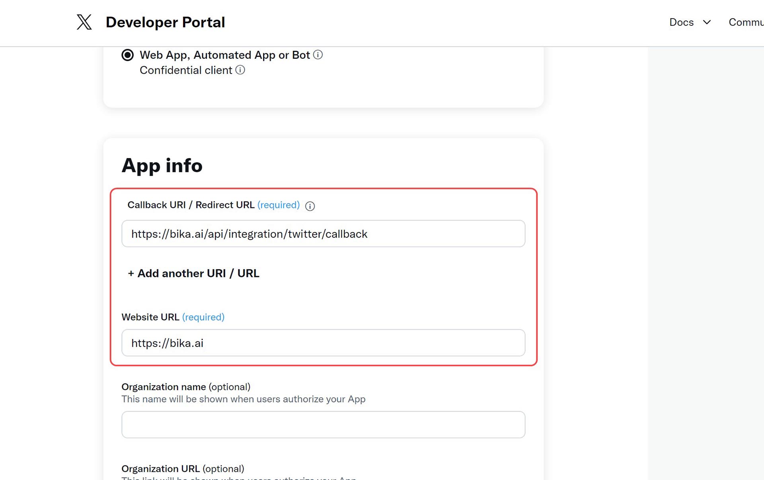Click the Website URL input field

(x=323, y=342)
